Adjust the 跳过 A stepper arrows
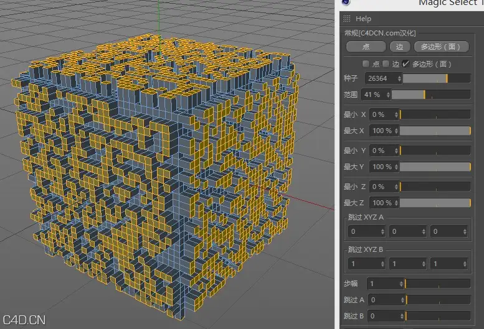The width and height of the screenshot is (484, 329). click(x=402, y=300)
